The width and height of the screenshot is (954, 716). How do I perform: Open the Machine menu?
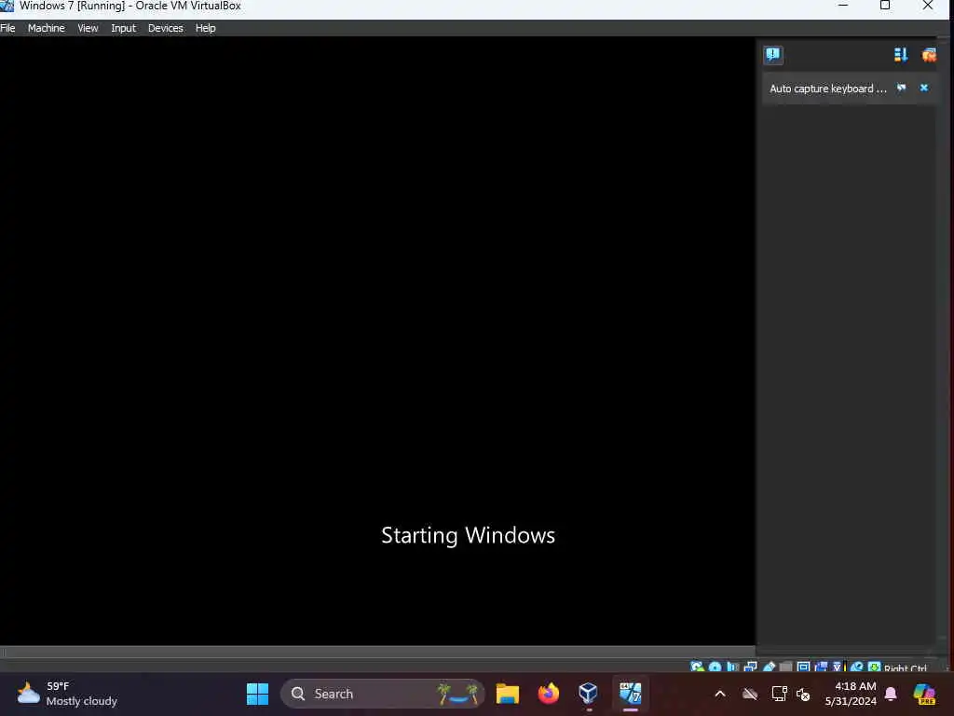pyautogui.click(x=47, y=28)
